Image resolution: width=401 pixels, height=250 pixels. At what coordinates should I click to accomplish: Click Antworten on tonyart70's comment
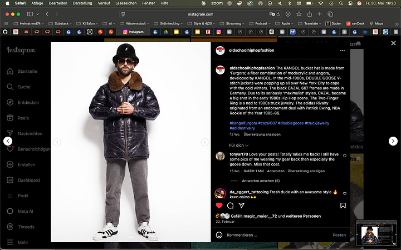pos(276,171)
